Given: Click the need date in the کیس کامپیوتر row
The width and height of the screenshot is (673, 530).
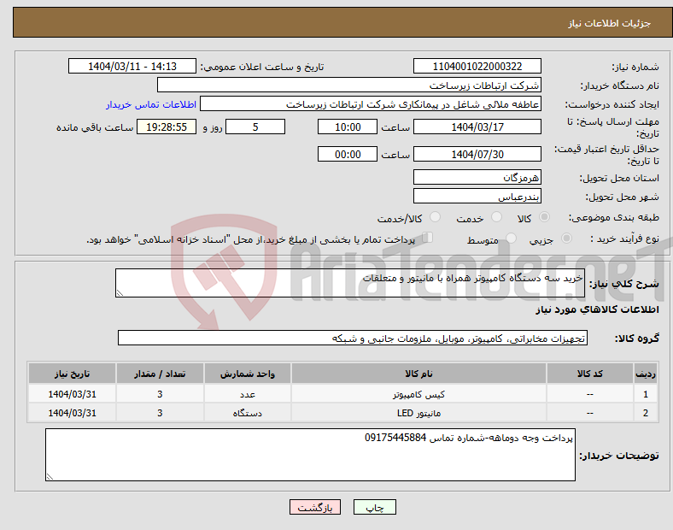Looking at the screenshot, I should pyautogui.click(x=72, y=394).
